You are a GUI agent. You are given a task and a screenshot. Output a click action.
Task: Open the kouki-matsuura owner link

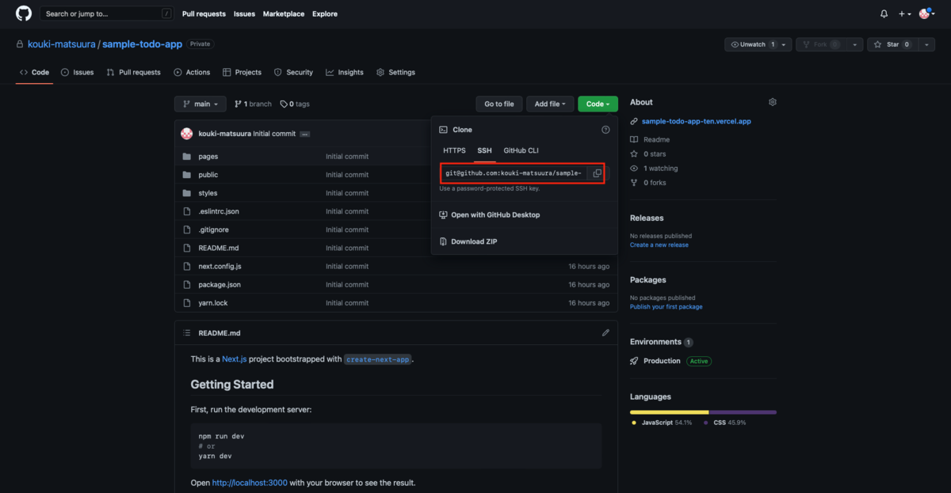click(62, 44)
